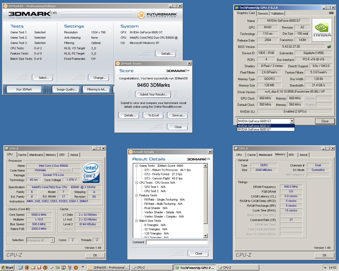Click the Intel Core 2 Duo logo in CPU-Z
The image size is (339, 271).
tap(91, 173)
